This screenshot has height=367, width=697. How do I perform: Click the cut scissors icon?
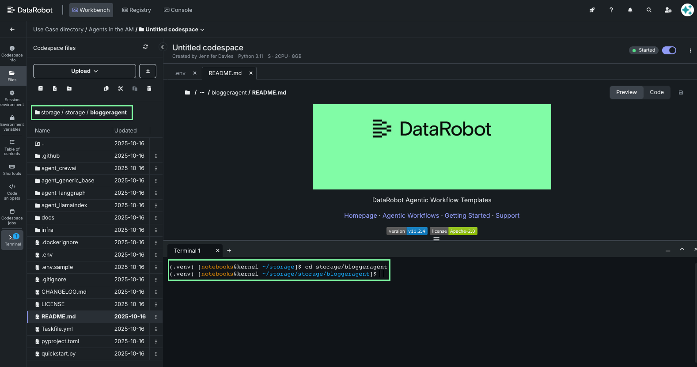pyautogui.click(x=121, y=89)
